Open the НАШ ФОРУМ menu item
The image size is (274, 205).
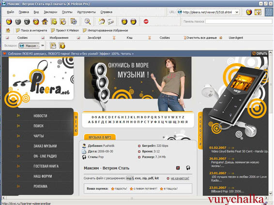(43, 176)
